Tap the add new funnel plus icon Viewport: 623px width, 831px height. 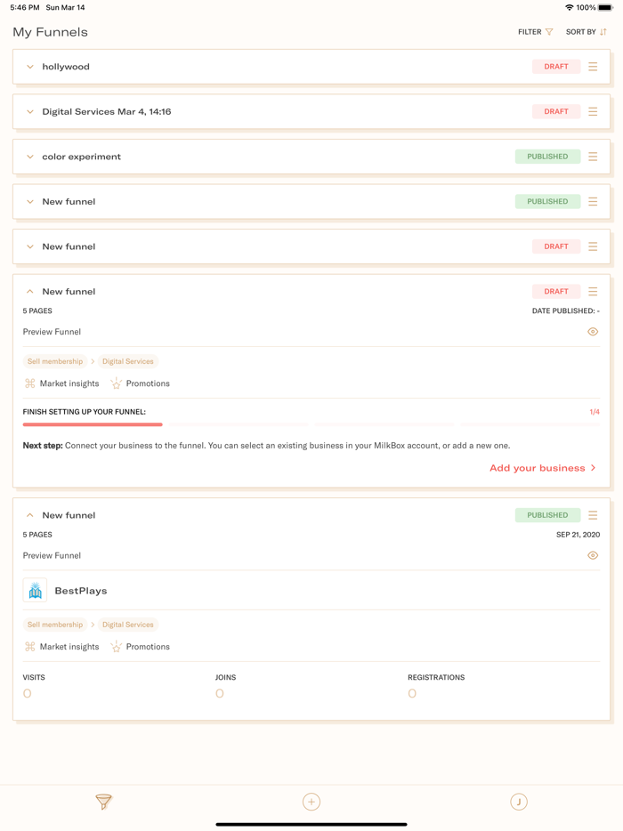click(x=311, y=802)
